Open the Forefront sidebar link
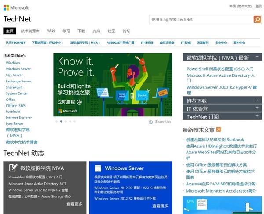 pos(13,111)
